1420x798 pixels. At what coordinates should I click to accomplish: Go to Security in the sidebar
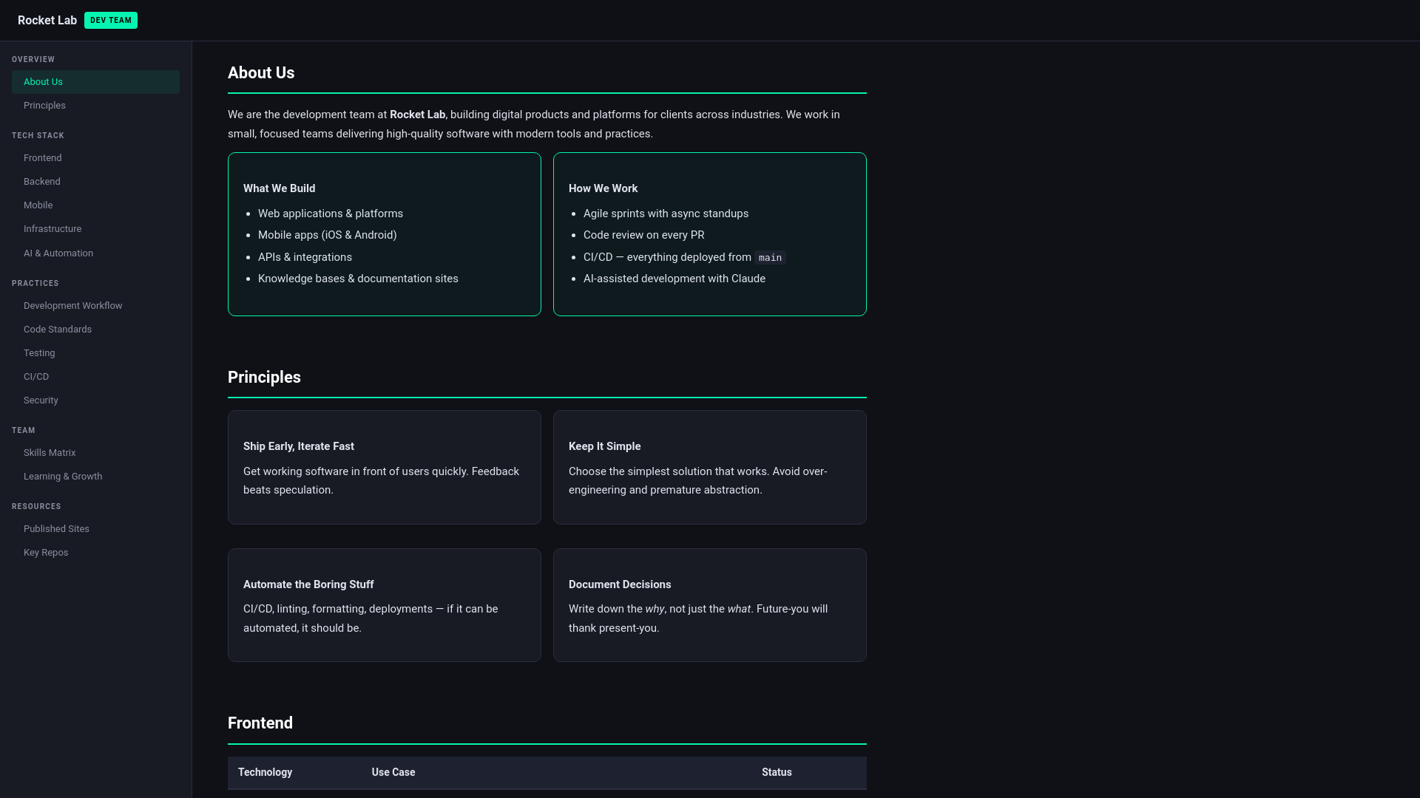95,400
